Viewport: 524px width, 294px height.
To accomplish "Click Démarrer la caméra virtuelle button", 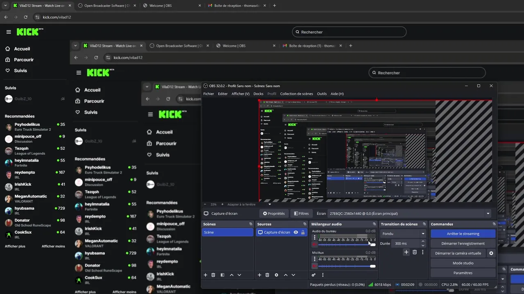I will coord(458,253).
